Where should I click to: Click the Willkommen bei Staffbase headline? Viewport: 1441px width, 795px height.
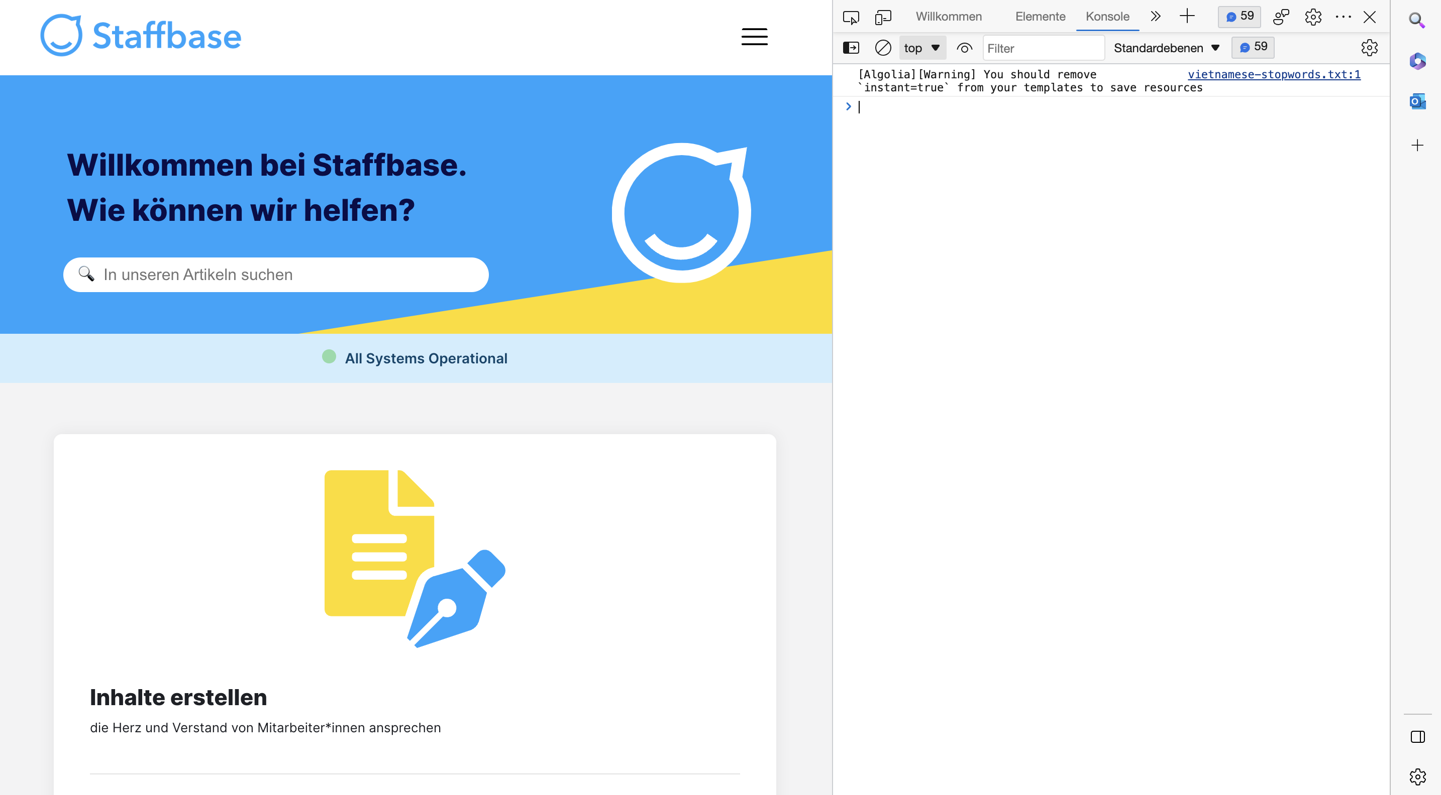pyautogui.click(x=266, y=165)
